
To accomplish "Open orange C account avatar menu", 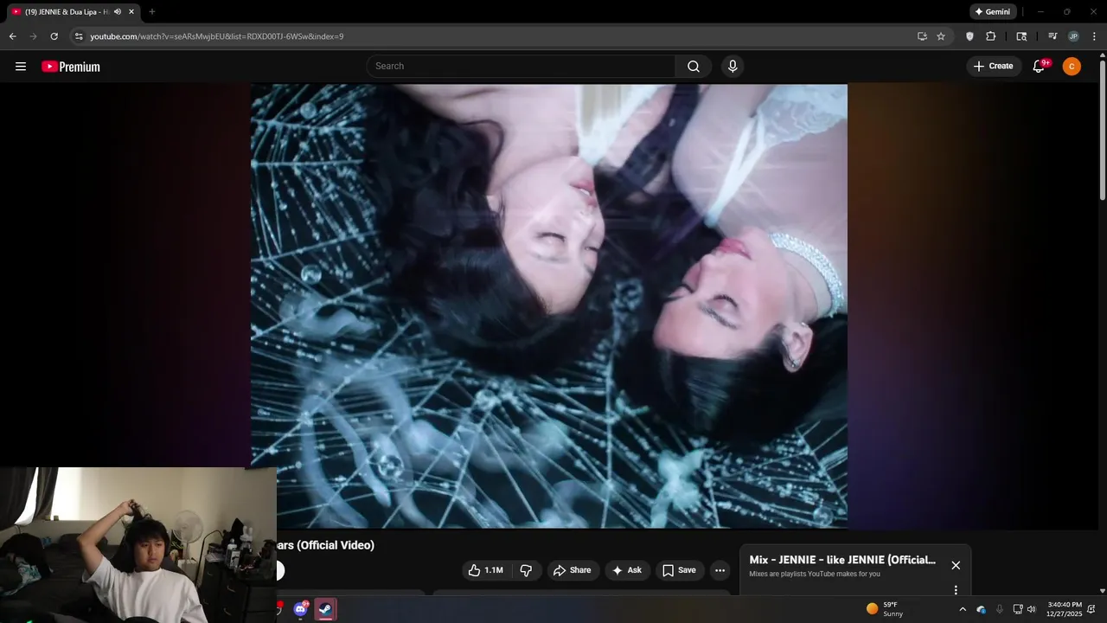I will click(1072, 67).
